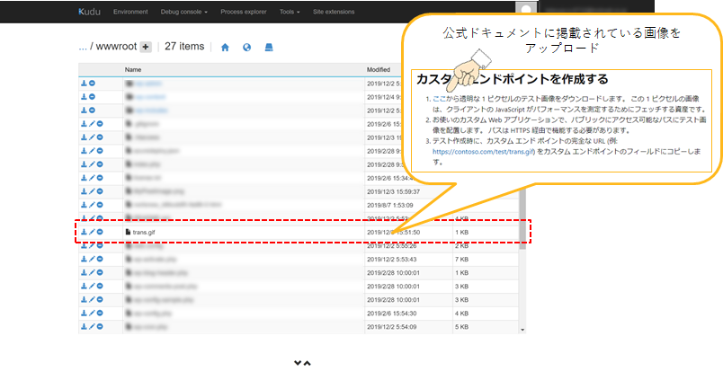Download the trans.gif file
The image size is (723, 389).
pos(84,232)
